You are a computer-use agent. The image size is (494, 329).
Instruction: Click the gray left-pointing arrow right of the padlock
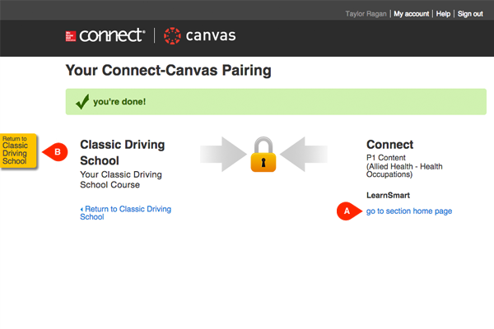(x=305, y=154)
